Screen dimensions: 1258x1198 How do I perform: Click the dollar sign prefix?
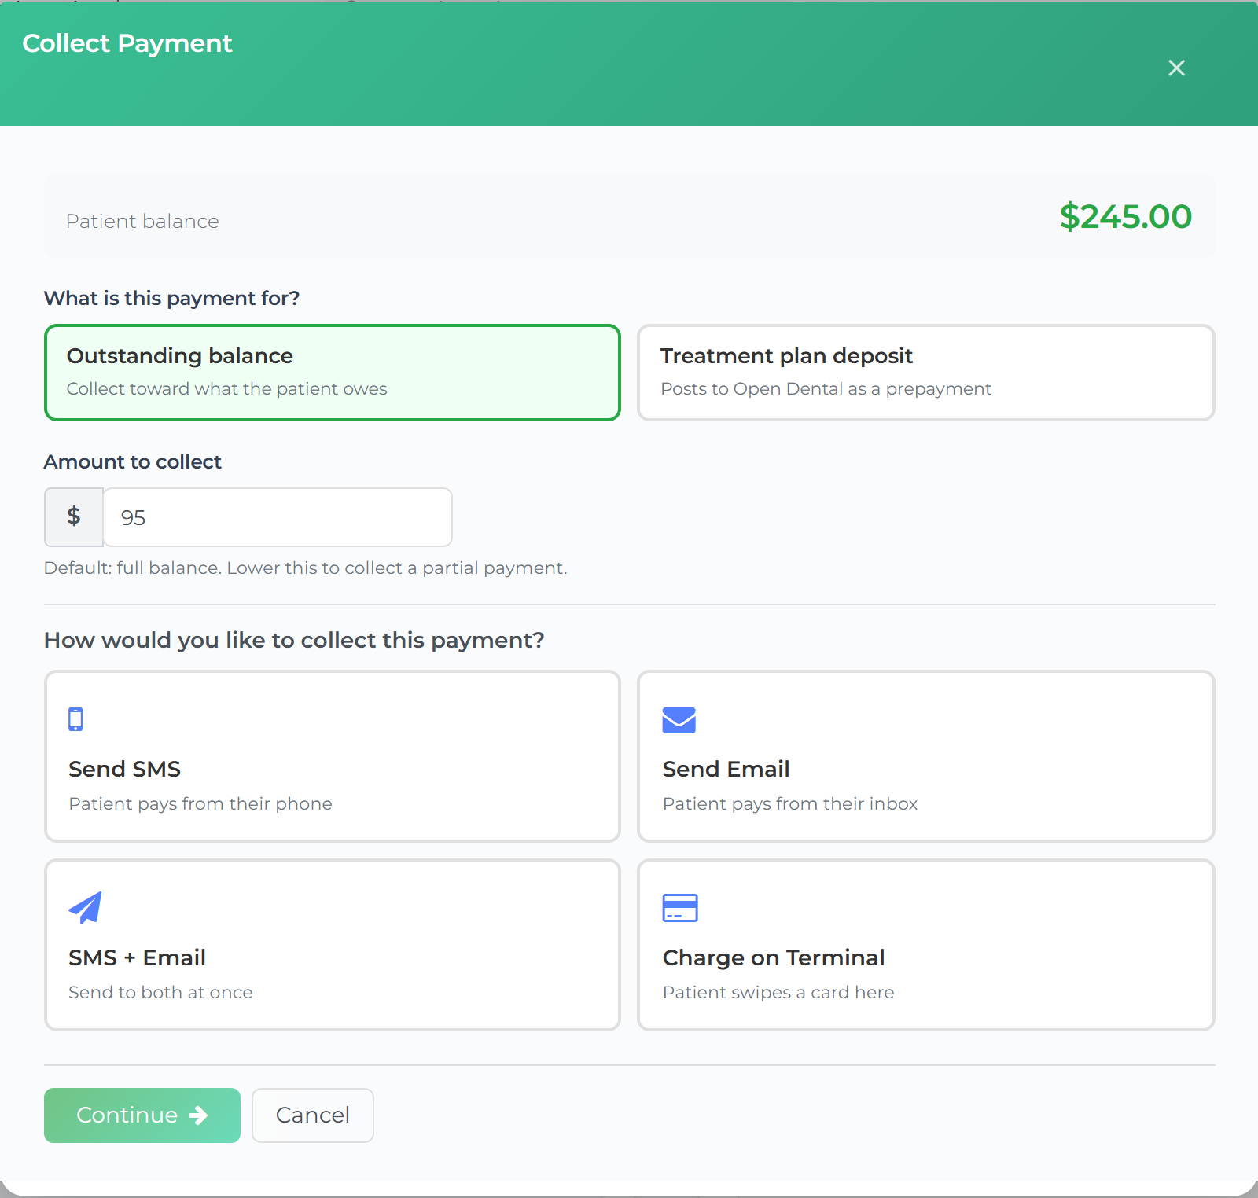tap(74, 517)
